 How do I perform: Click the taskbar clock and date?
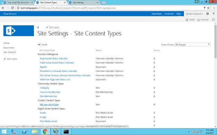[x=209, y=132]
